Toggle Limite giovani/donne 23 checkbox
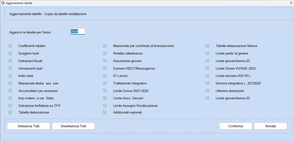Image resolution: width=294 pixels, height=141 pixels. [207, 61]
